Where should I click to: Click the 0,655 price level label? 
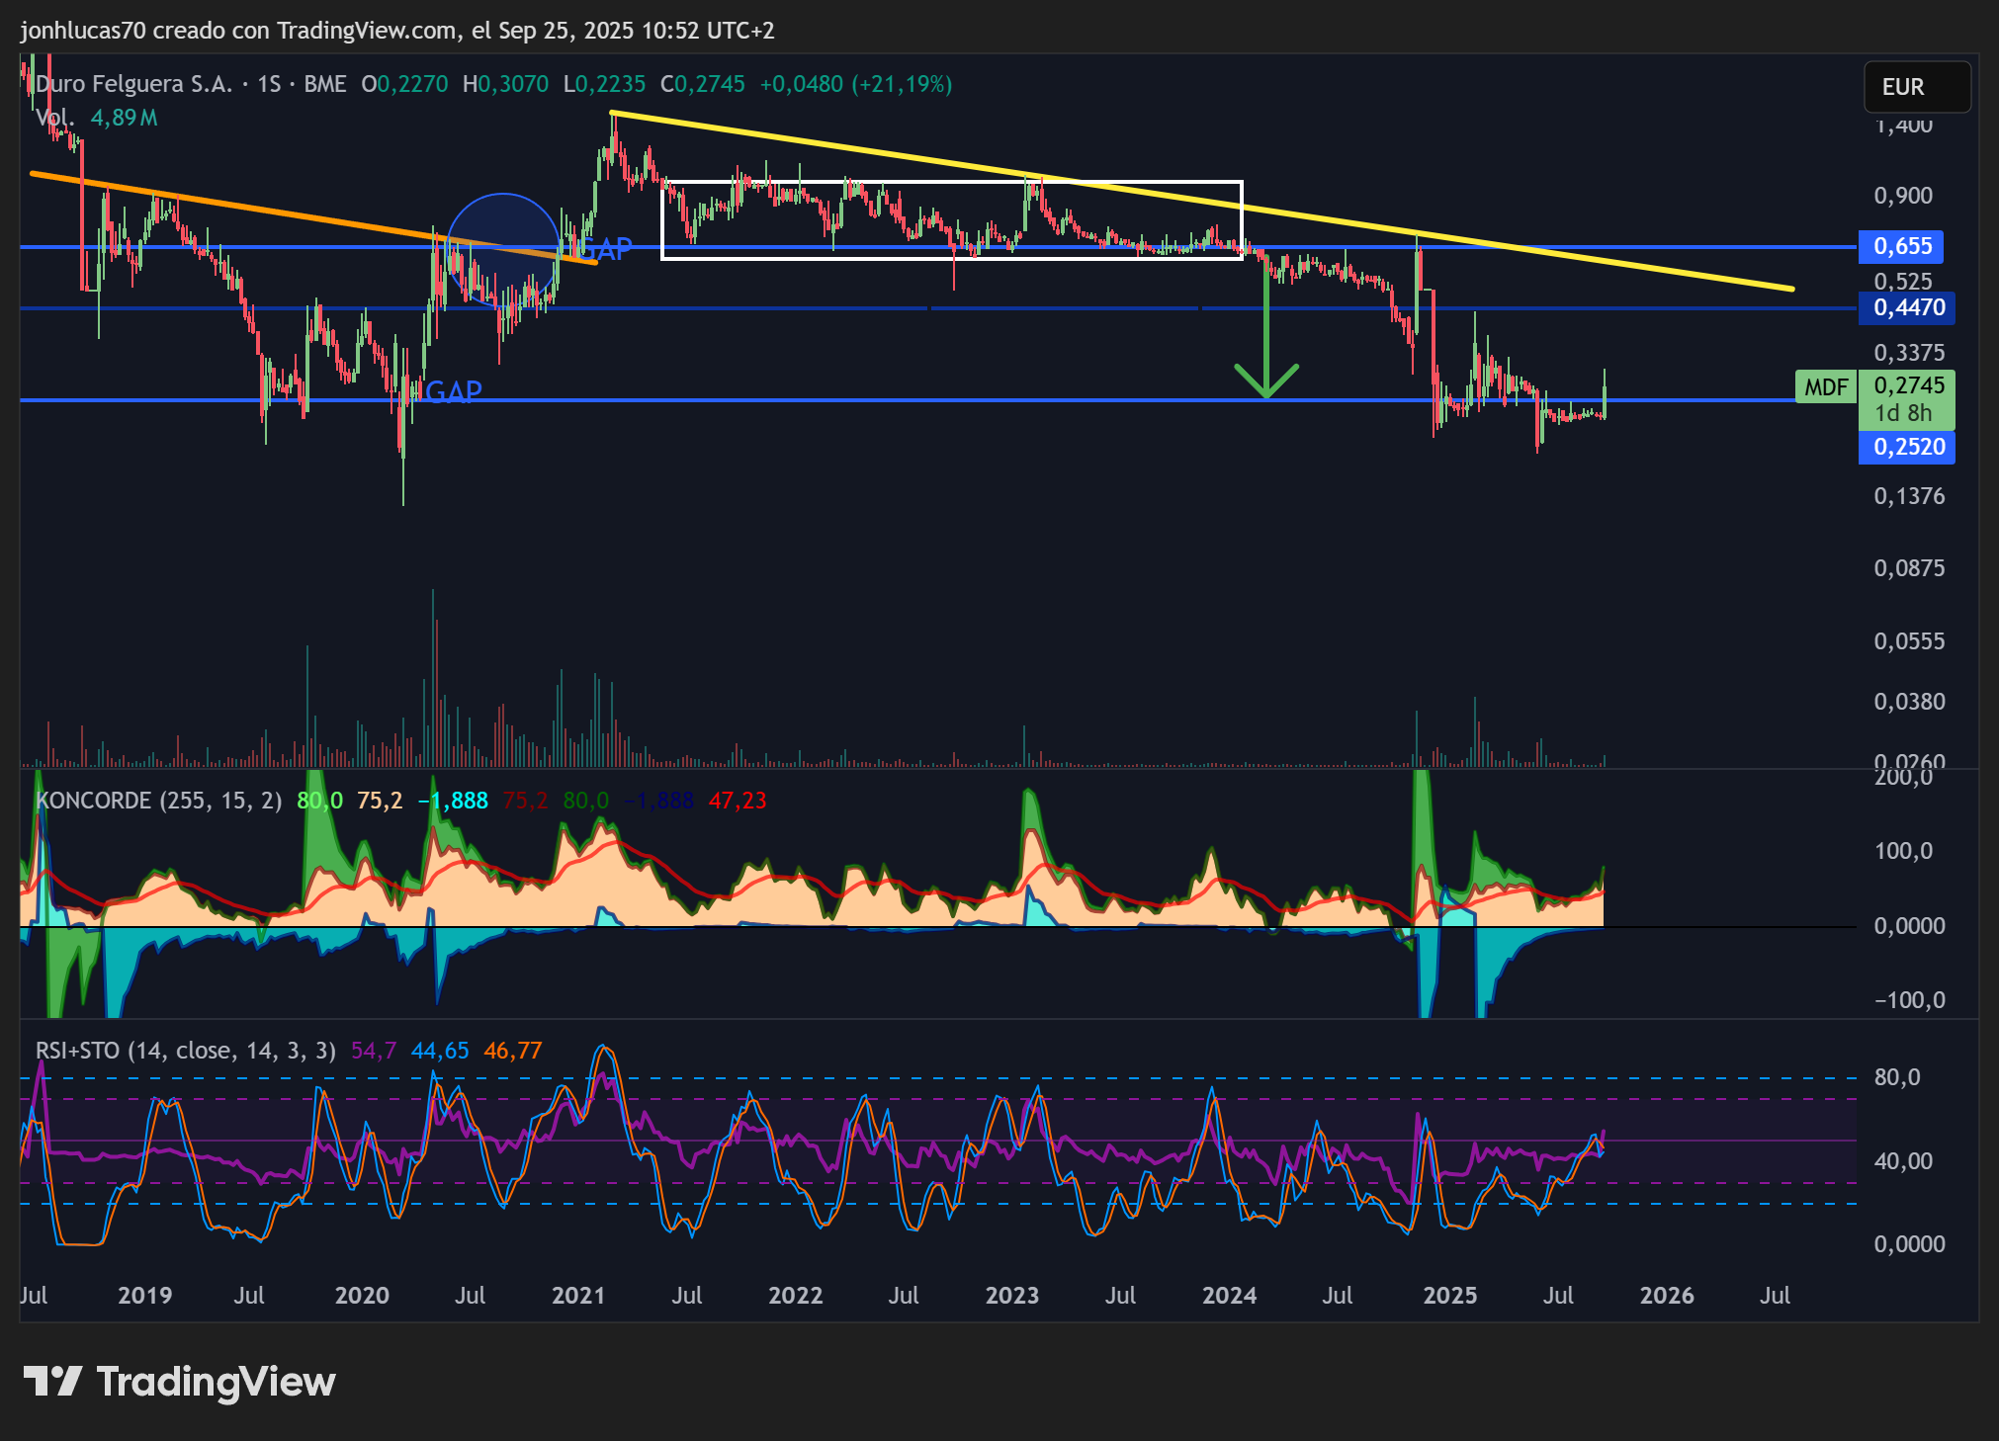tap(1901, 246)
